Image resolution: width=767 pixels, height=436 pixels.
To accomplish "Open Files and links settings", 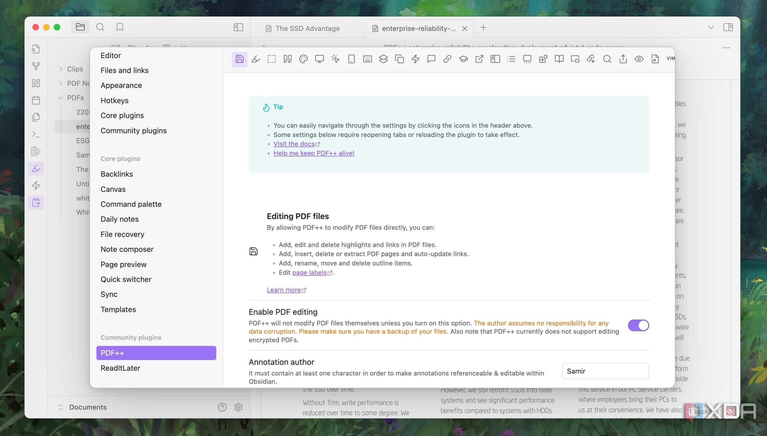I will pyautogui.click(x=125, y=70).
